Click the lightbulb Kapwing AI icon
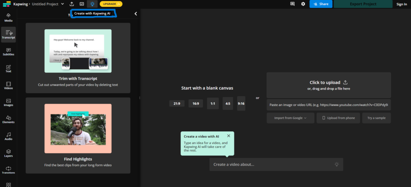Screen dimensions: 411x187 [x=92, y=4]
